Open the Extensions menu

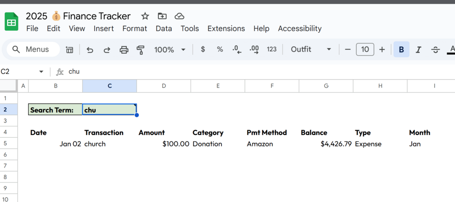226,28
